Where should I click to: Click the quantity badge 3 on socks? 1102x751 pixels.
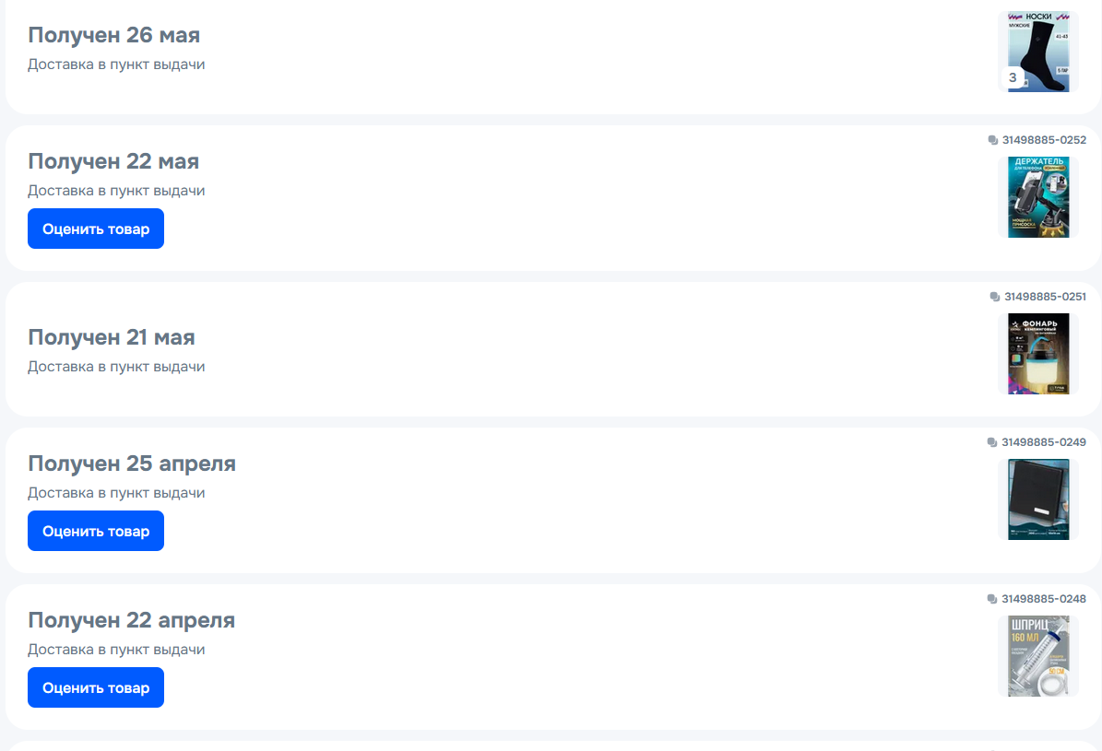(x=1013, y=78)
